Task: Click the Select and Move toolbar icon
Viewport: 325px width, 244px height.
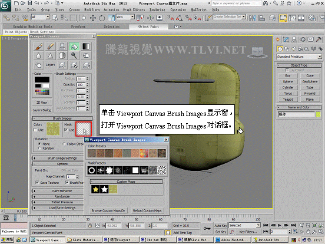Action: 93,18
